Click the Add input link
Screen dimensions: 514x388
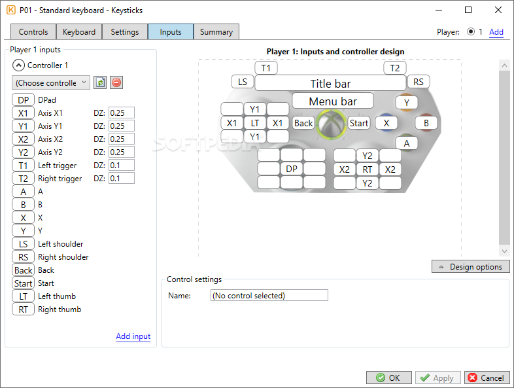click(133, 336)
